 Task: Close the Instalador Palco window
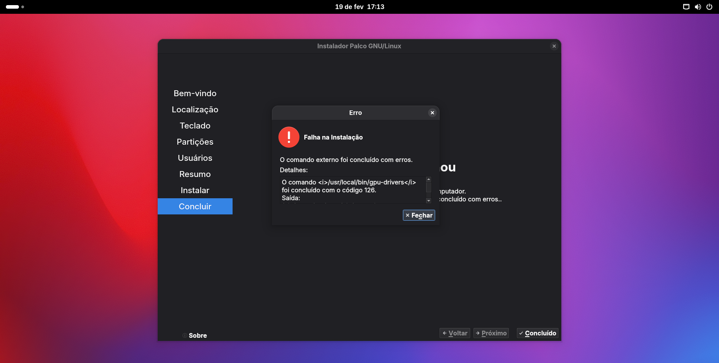point(554,46)
